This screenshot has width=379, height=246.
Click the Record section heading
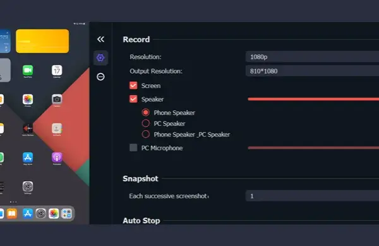136,40
